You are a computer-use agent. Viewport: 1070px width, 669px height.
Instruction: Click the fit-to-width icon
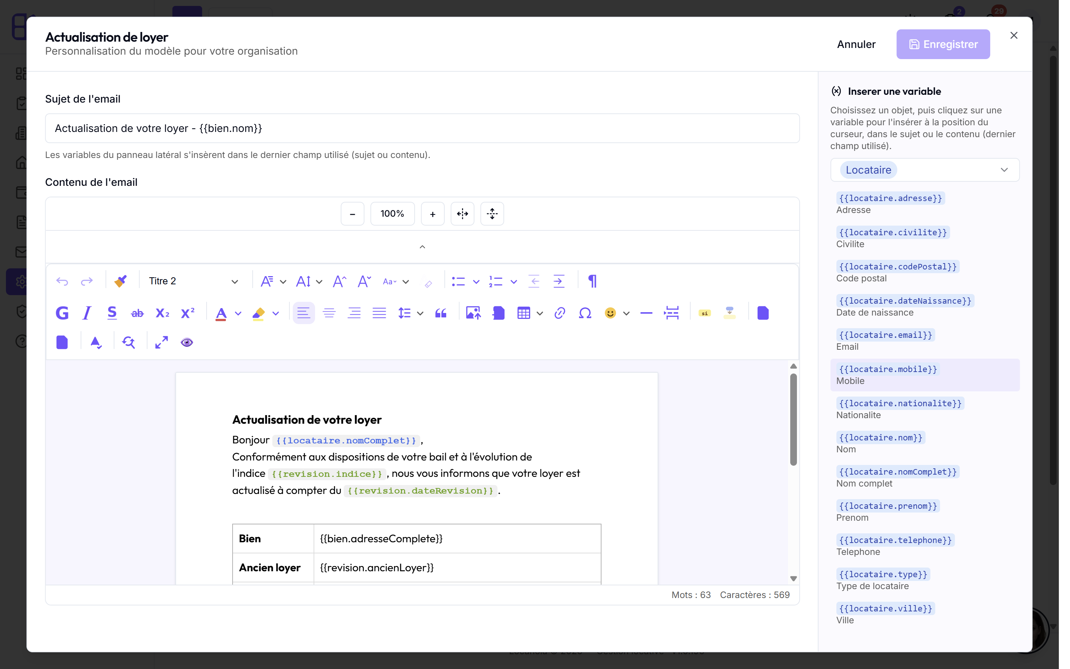[x=463, y=214]
